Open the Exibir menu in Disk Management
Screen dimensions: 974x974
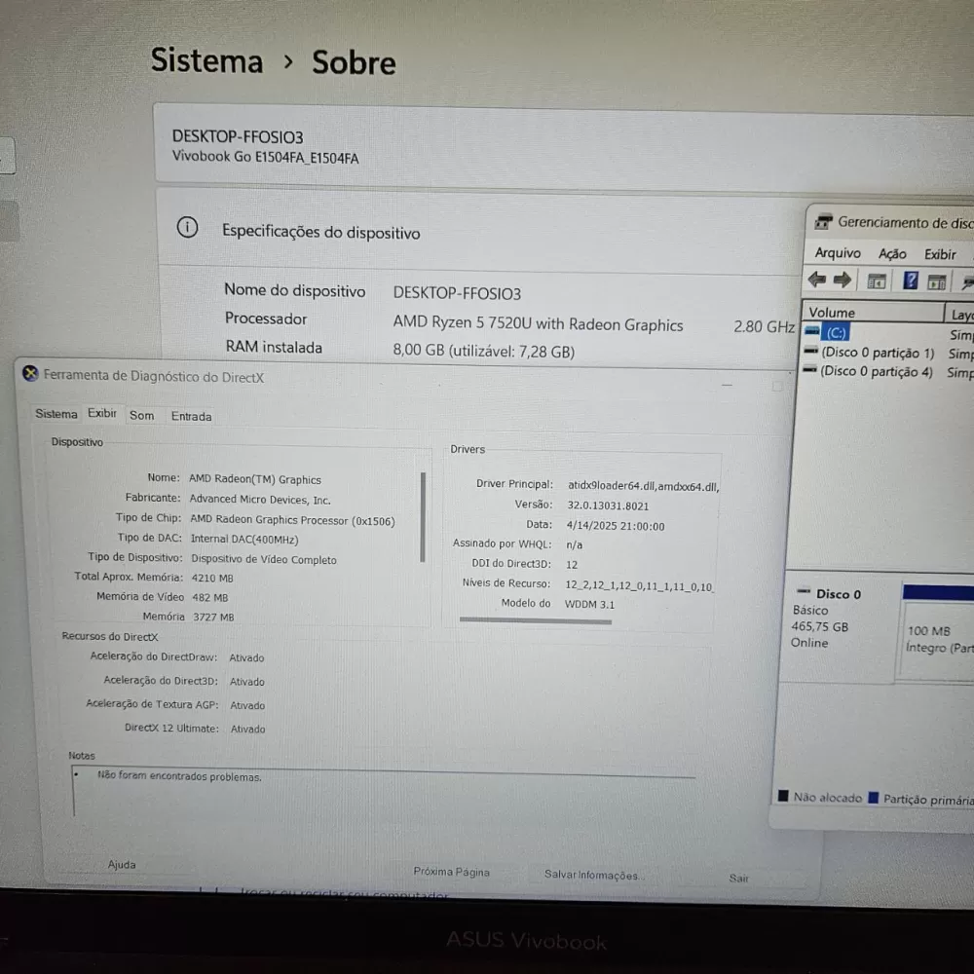coord(939,253)
